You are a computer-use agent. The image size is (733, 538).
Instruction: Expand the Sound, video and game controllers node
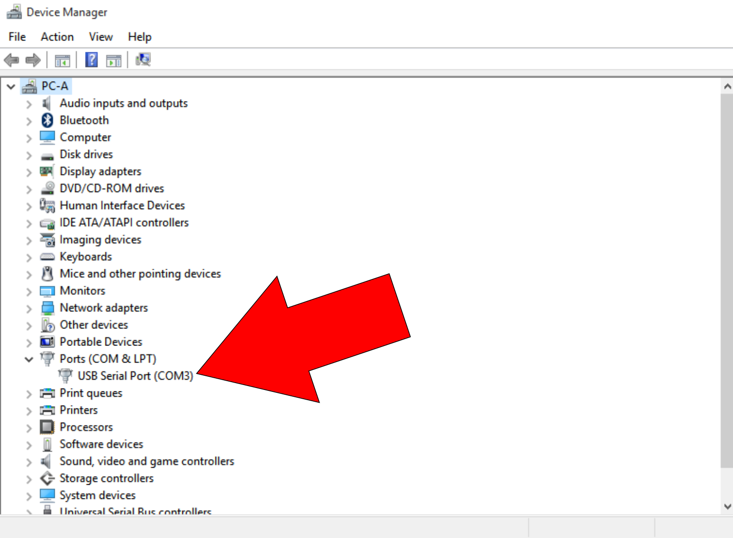[x=29, y=462]
